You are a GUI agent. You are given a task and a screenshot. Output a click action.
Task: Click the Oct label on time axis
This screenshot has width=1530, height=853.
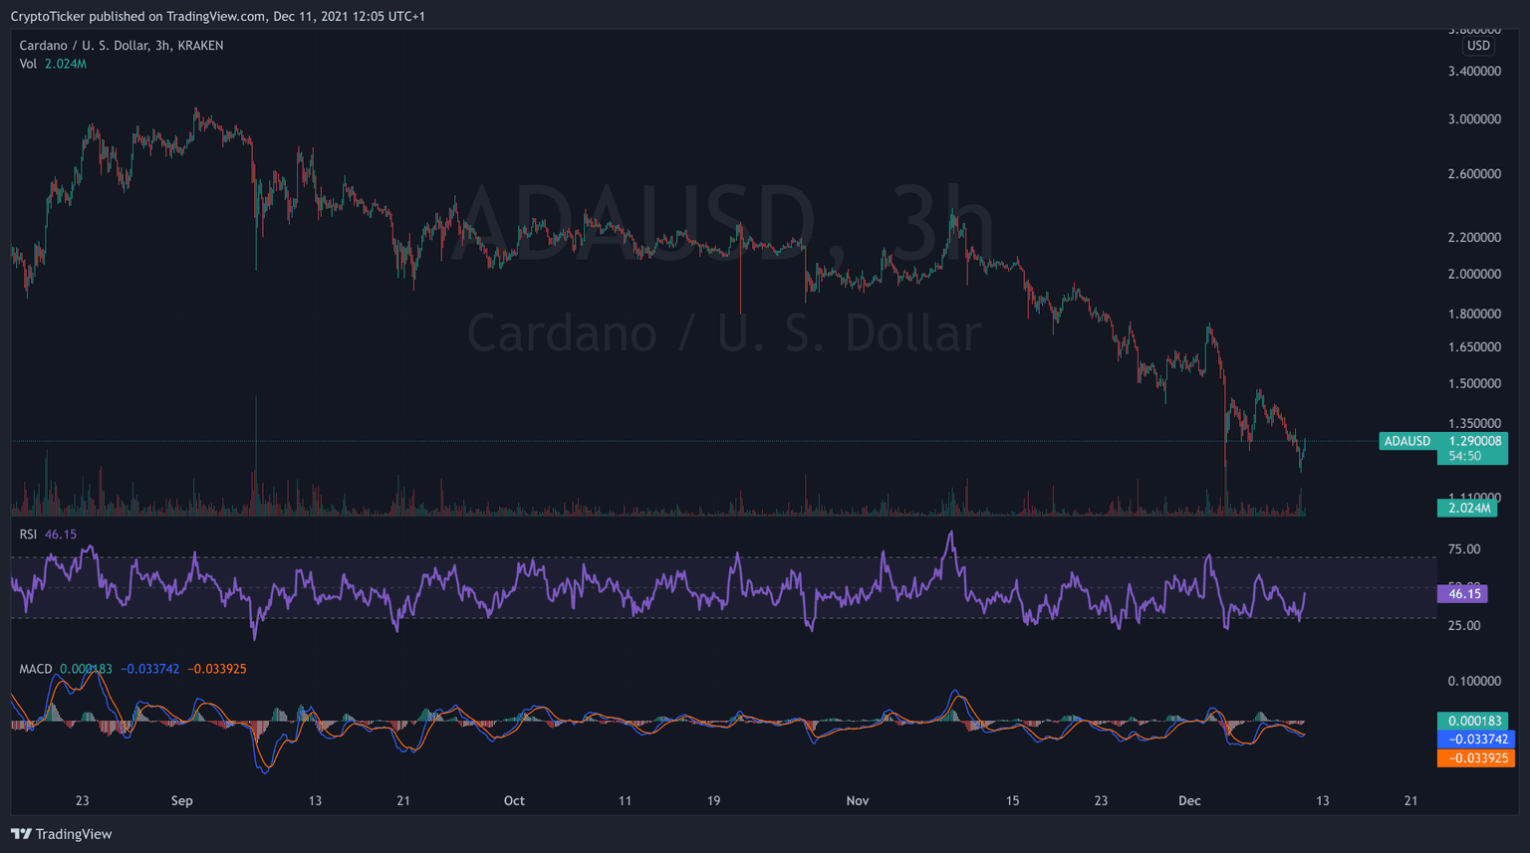coord(514,801)
